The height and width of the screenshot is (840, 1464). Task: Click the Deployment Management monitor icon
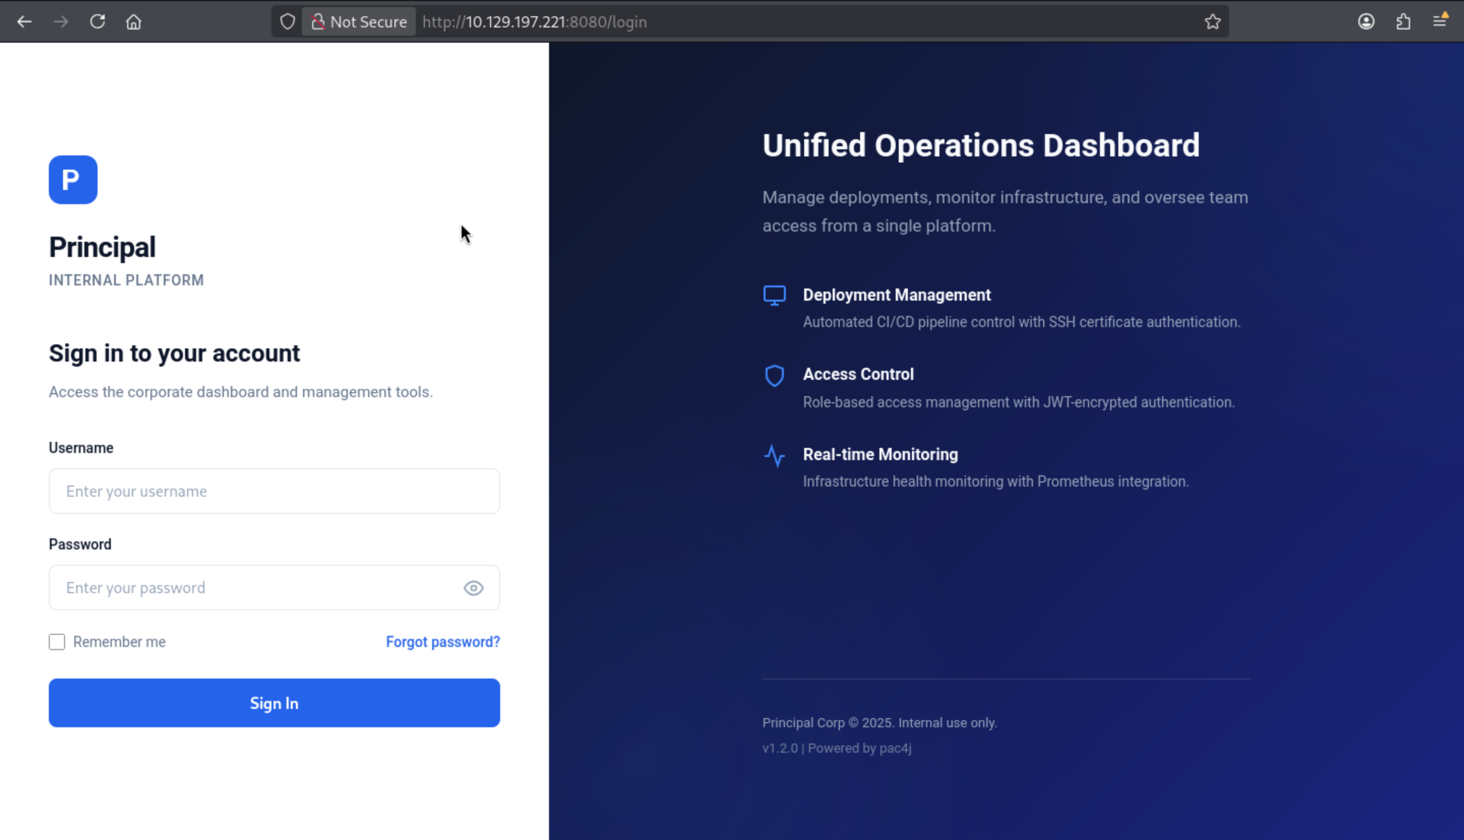tap(774, 296)
